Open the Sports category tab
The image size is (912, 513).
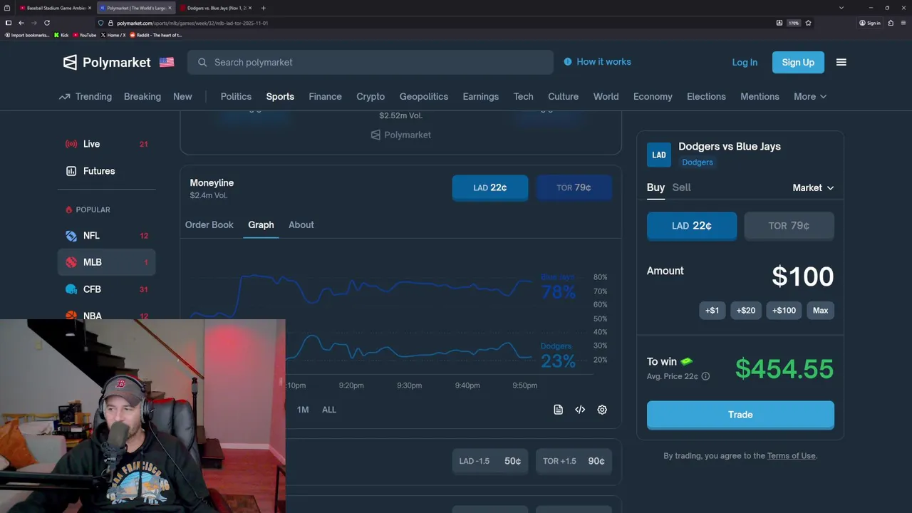[x=280, y=97]
